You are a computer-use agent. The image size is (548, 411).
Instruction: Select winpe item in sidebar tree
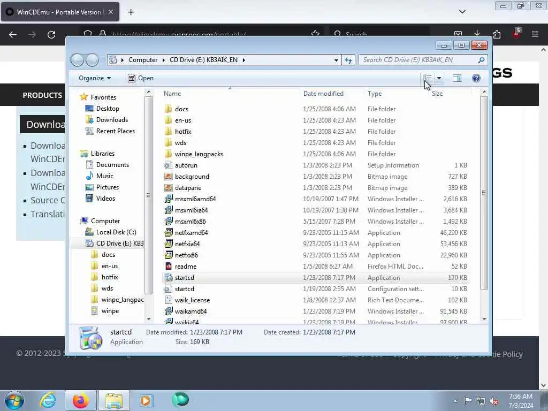(110, 311)
